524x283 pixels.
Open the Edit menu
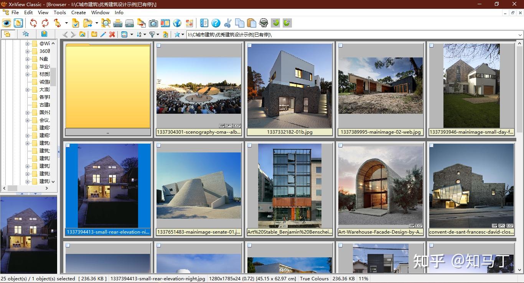tap(28, 12)
